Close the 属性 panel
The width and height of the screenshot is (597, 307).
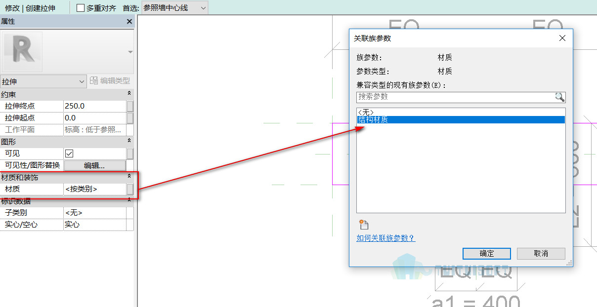(x=129, y=22)
